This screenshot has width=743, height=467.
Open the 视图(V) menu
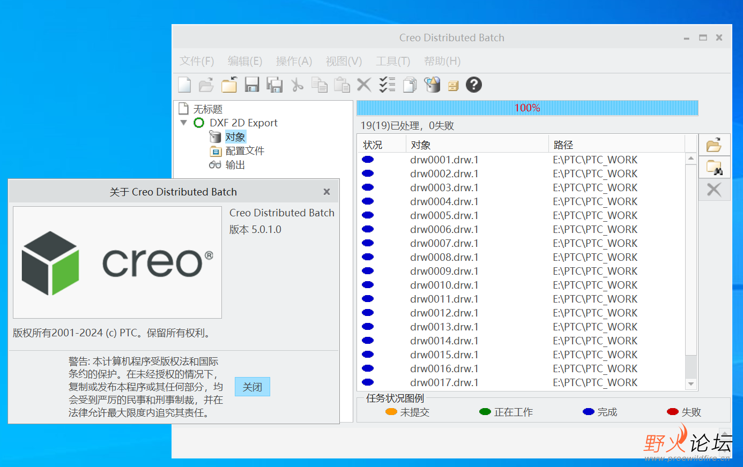click(x=344, y=61)
